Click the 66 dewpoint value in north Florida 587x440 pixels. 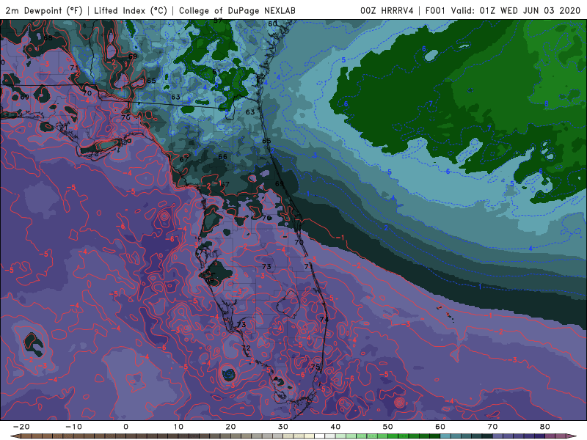[222, 156]
